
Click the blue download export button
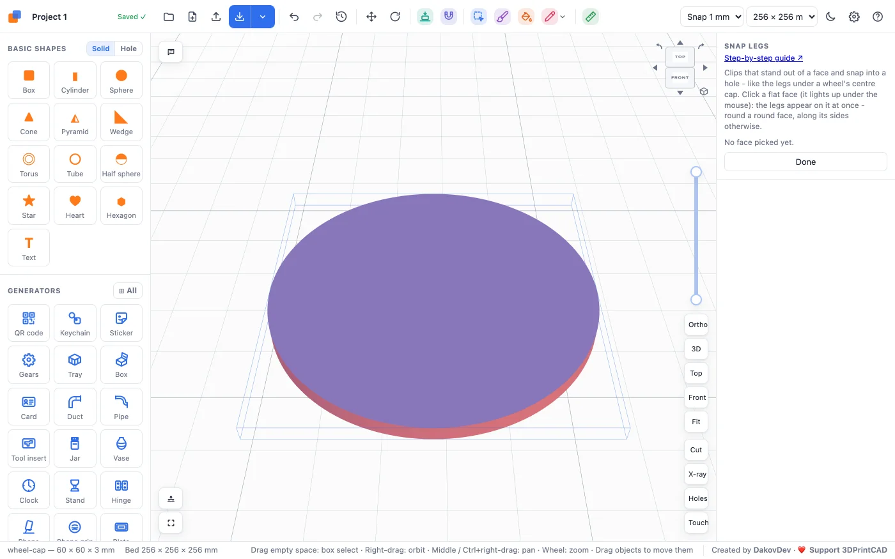pos(240,17)
